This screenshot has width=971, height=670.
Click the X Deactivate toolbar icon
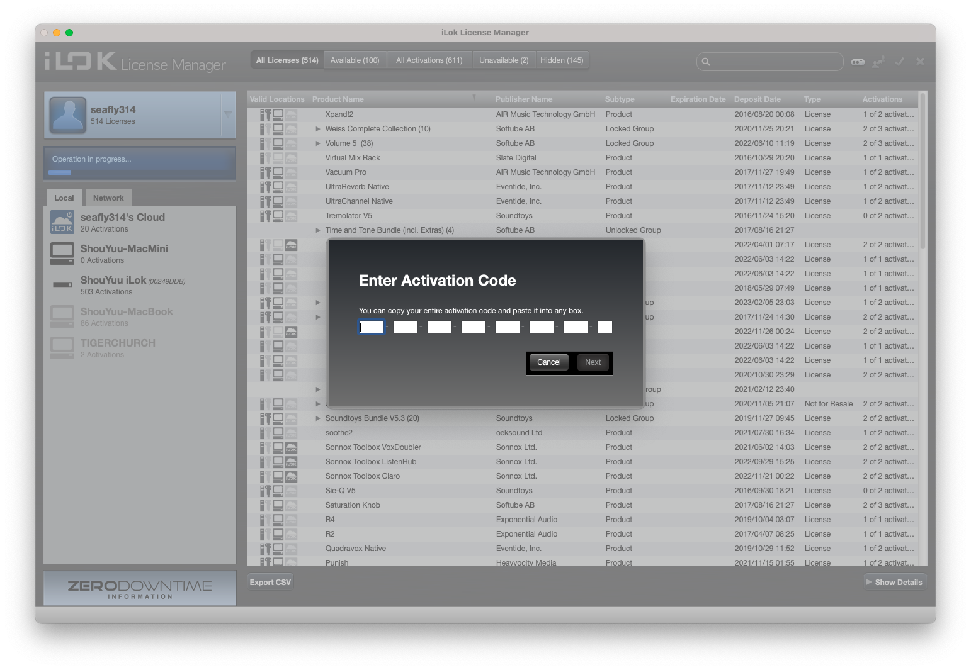(920, 61)
